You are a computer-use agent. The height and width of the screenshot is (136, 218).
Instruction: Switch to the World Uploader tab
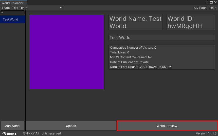click(13, 3)
